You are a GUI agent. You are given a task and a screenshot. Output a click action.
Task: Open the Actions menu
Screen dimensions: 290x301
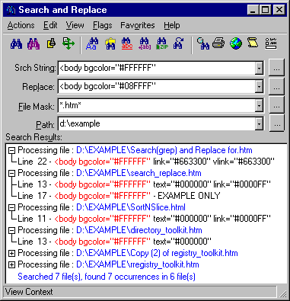pos(21,25)
